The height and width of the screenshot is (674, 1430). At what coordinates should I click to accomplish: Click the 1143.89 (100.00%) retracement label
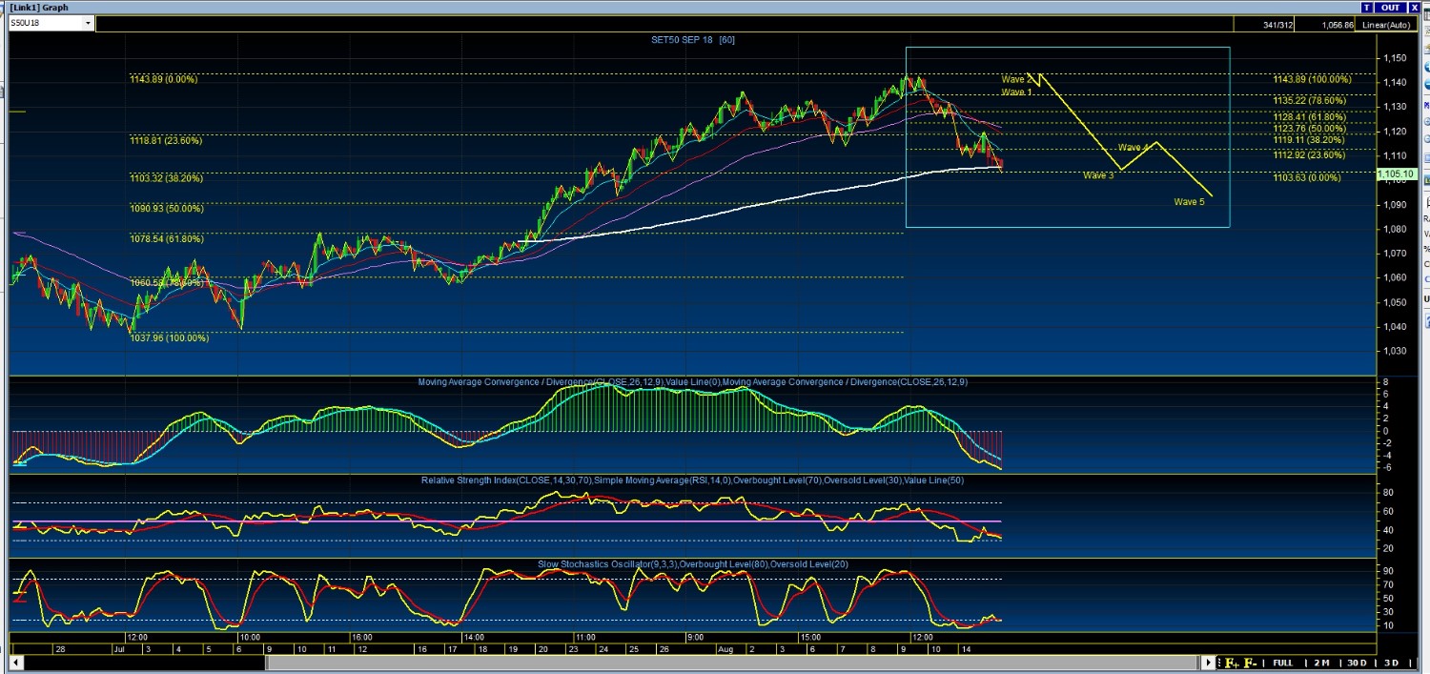pos(1312,79)
